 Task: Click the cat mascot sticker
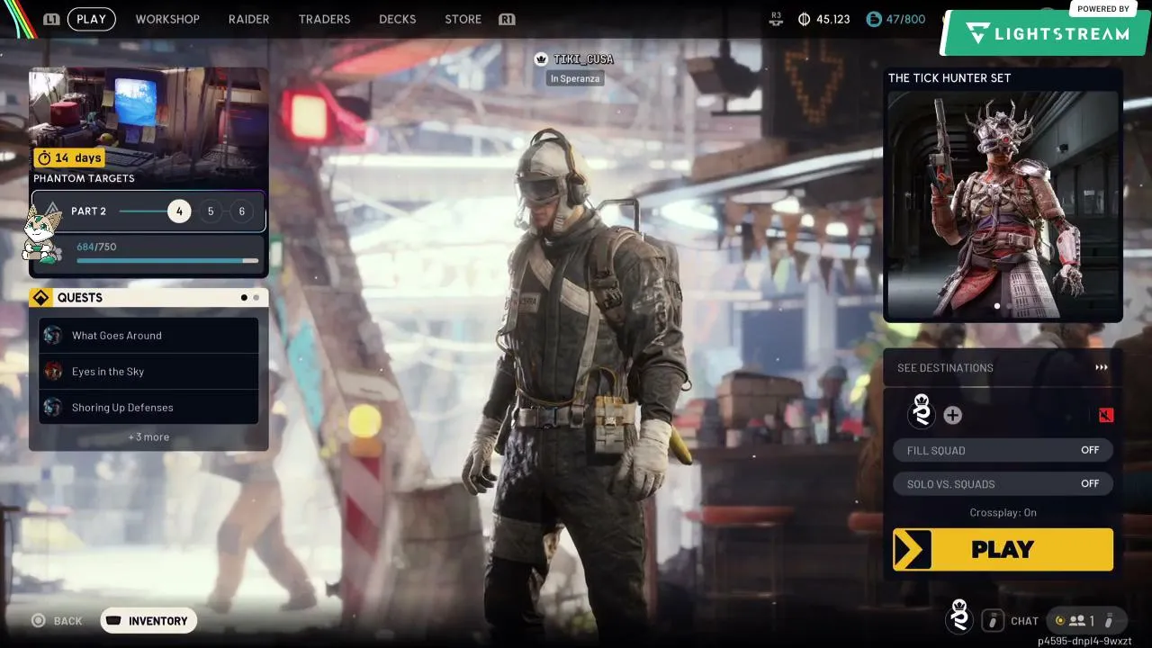41,235
